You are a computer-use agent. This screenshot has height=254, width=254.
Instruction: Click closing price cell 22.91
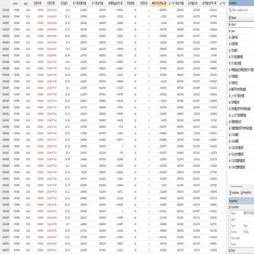click(67, 17)
